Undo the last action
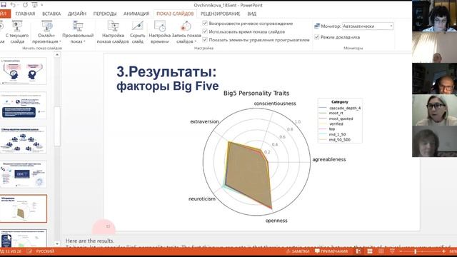The width and height of the screenshot is (457, 257). [x=13, y=5]
